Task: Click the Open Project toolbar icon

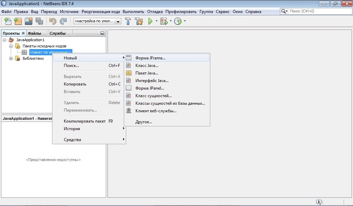Action: click(29, 21)
